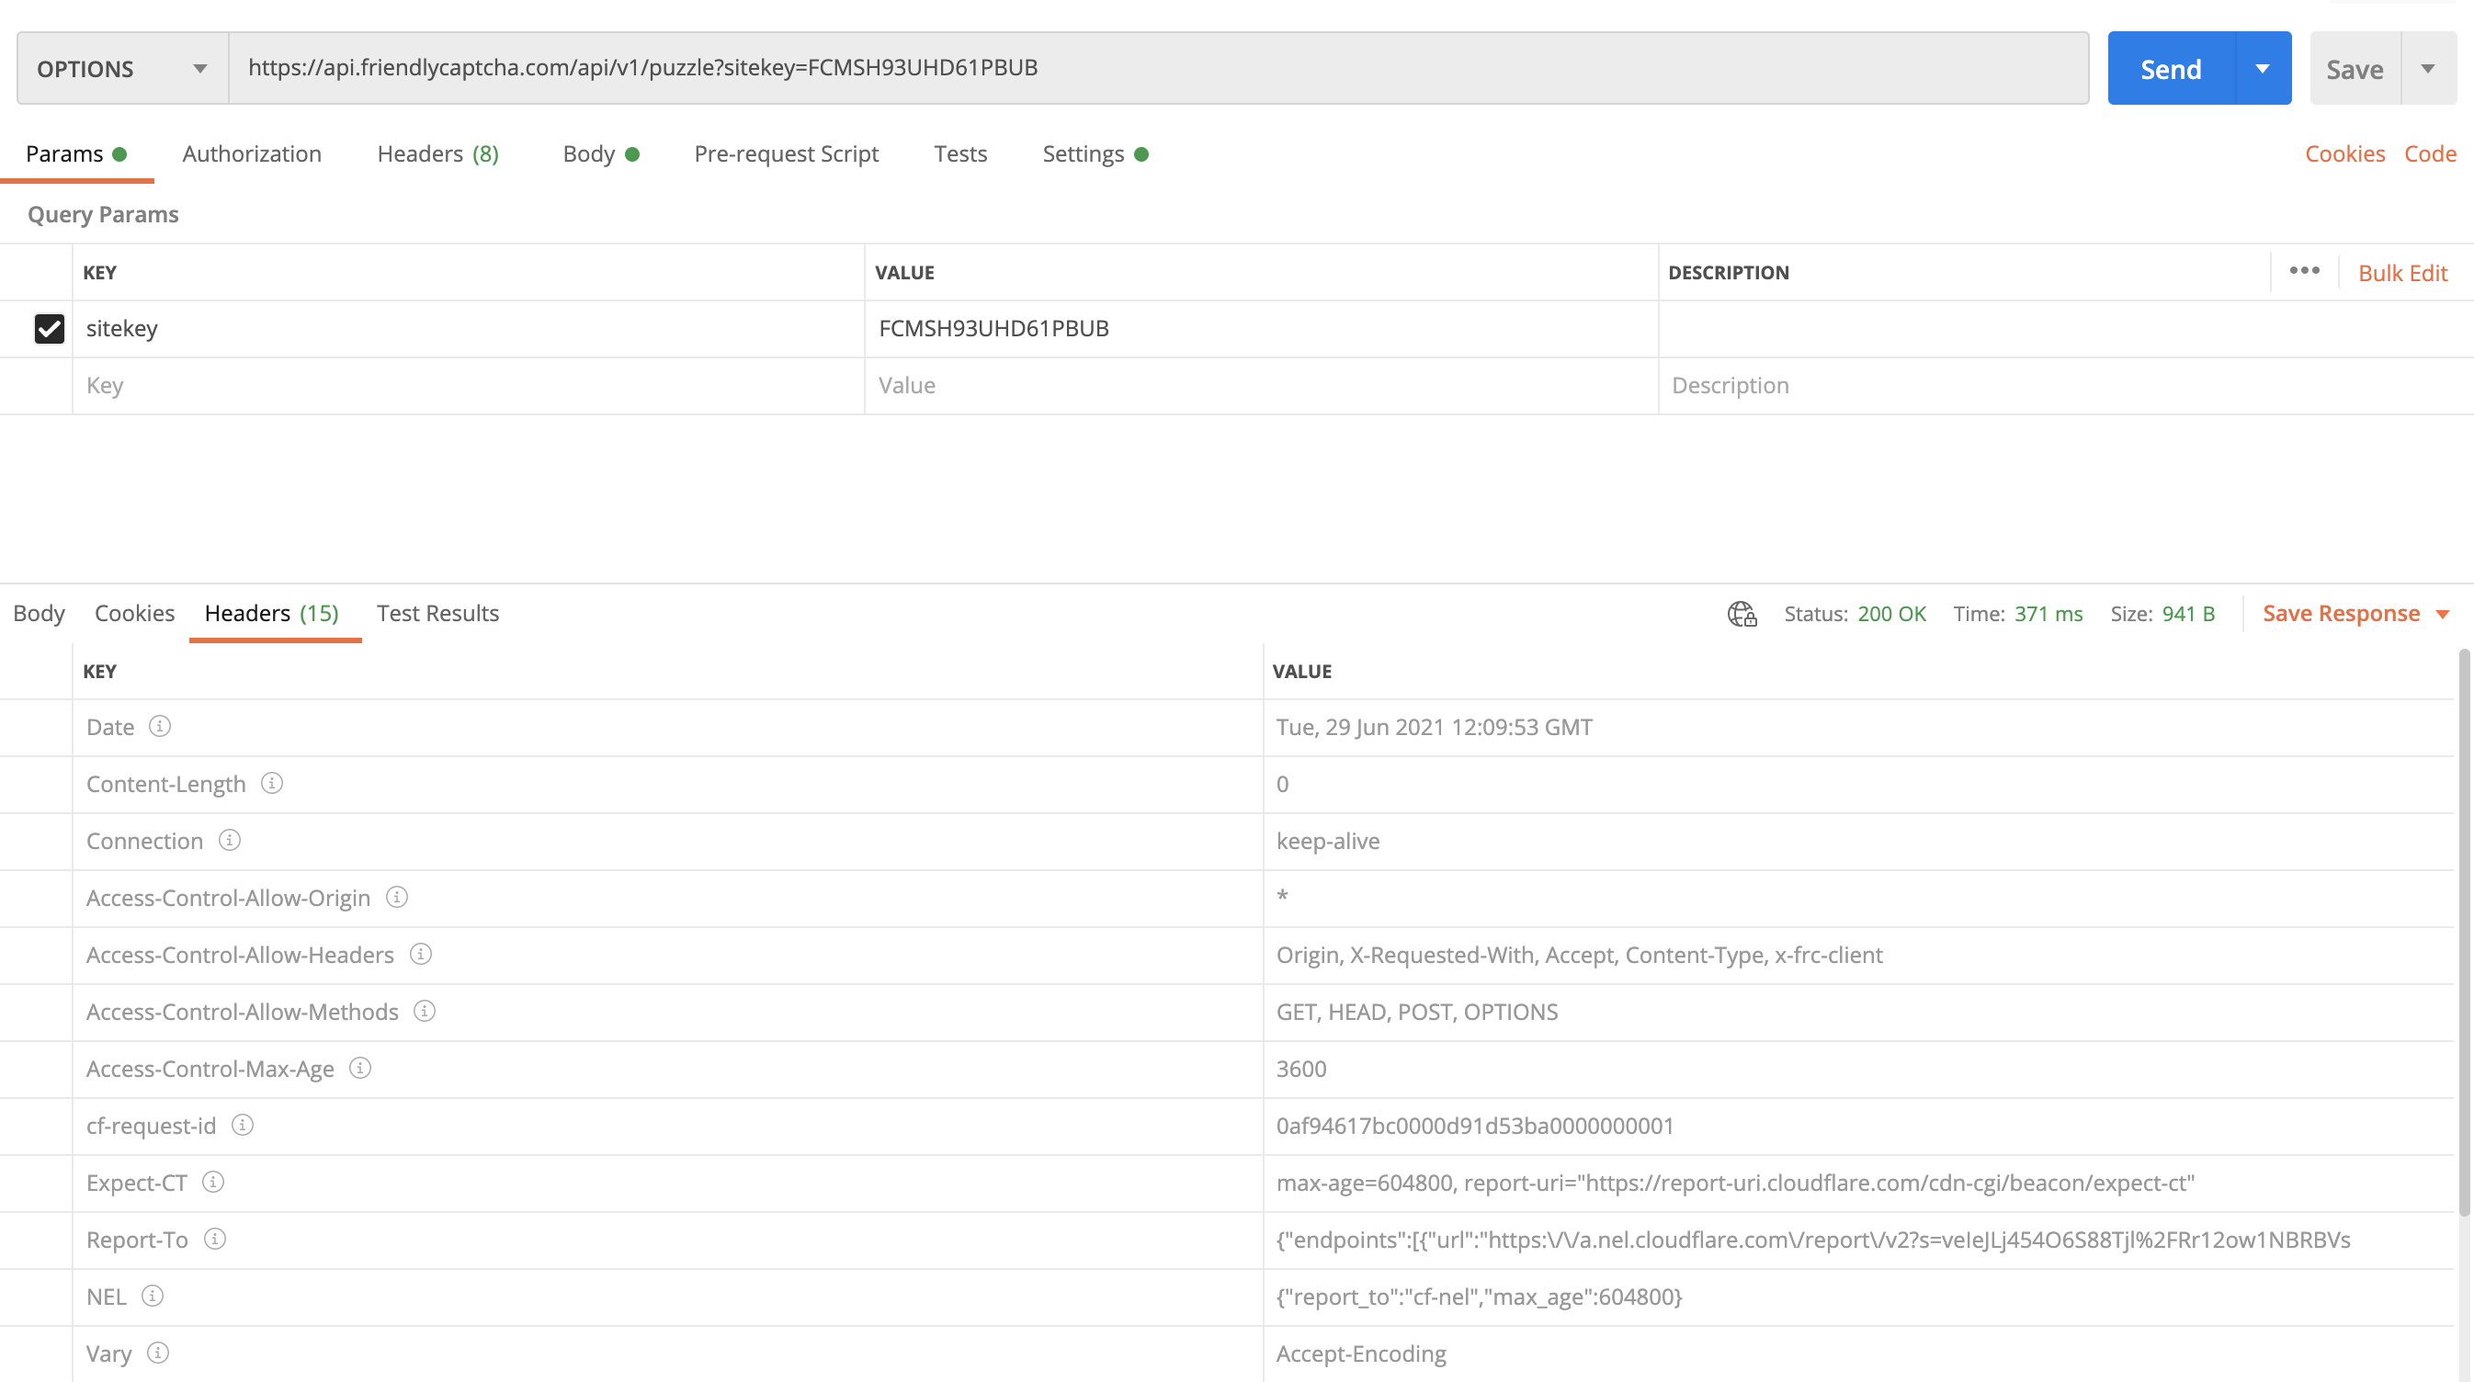Click the blue Send button
2474x1382 pixels.
click(2172, 68)
